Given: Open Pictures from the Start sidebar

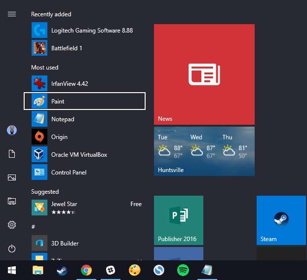Looking at the screenshot, I should [12, 177].
